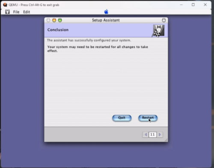Toggle the toolbar pill button in Setup Assistant title bar
214x168 pixels.
pyautogui.click(x=164, y=20)
